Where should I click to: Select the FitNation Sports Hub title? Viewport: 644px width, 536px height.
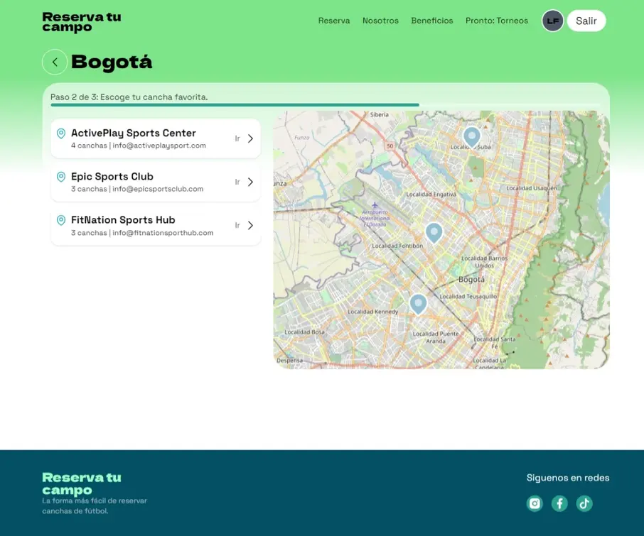pos(123,220)
